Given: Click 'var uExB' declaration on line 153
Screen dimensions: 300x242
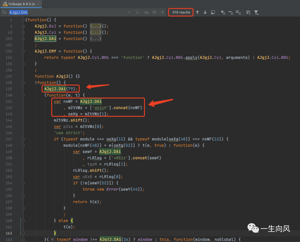Looking at the screenshot, I should pos(82,177).
